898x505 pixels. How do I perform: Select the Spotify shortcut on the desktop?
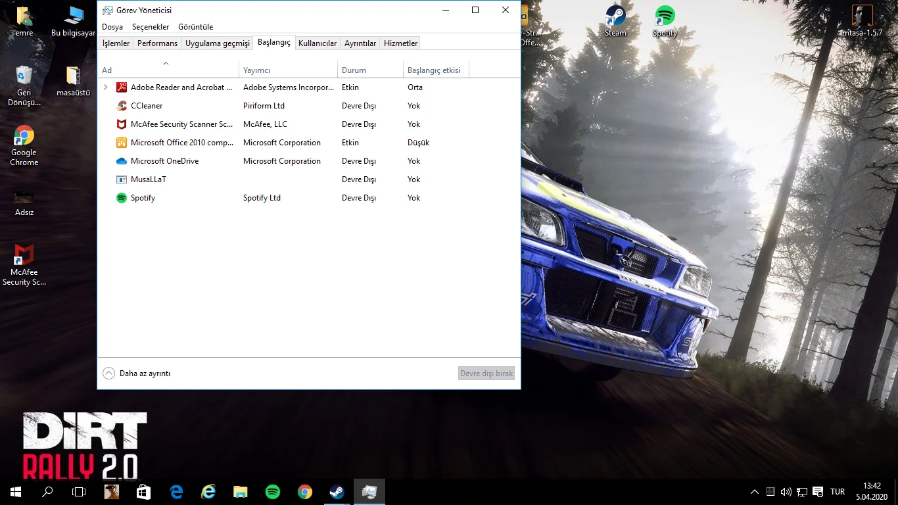[x=665, y=21]
